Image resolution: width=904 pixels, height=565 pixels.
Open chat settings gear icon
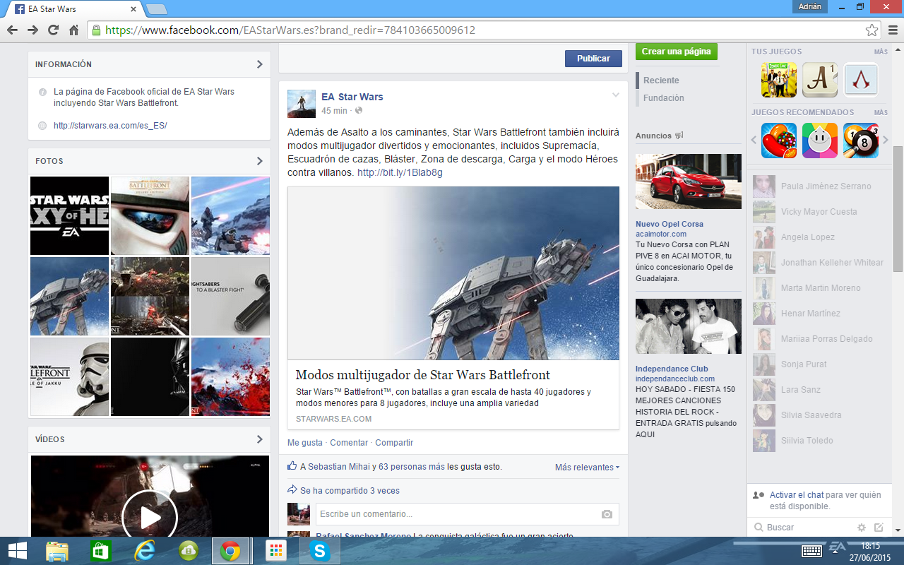click(862, 528)
